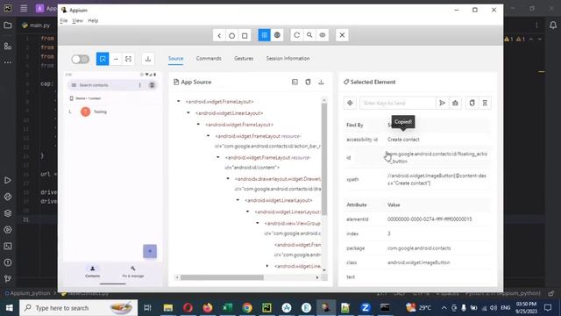Toggle attributes view in App Source header
This screenshot has height=316, width=561.
tap(295, 82)
